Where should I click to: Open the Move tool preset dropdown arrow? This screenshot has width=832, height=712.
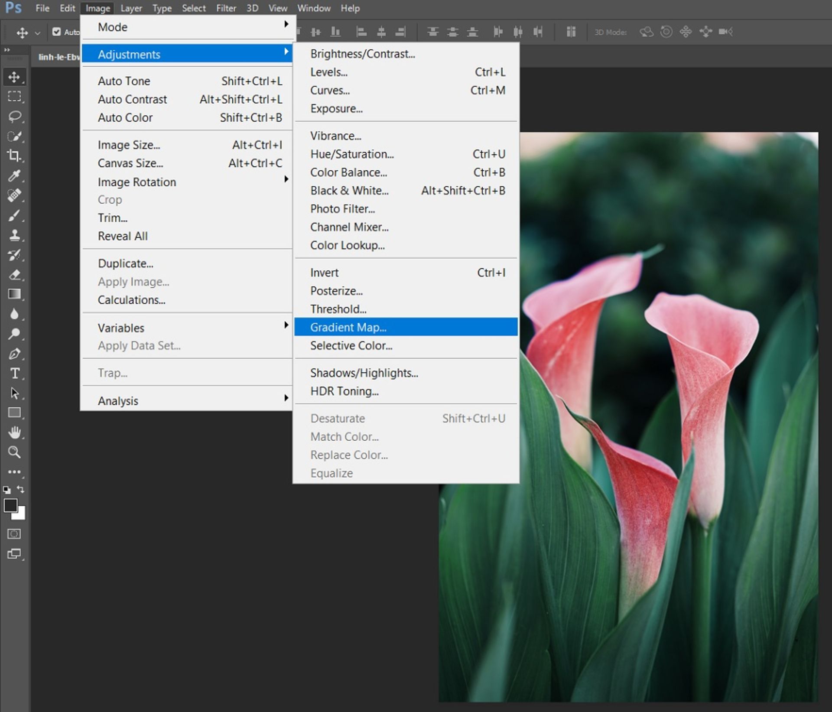pyautogui.click(x=38, y=33)
